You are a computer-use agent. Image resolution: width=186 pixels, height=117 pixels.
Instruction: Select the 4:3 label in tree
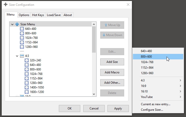pos(27,56)
